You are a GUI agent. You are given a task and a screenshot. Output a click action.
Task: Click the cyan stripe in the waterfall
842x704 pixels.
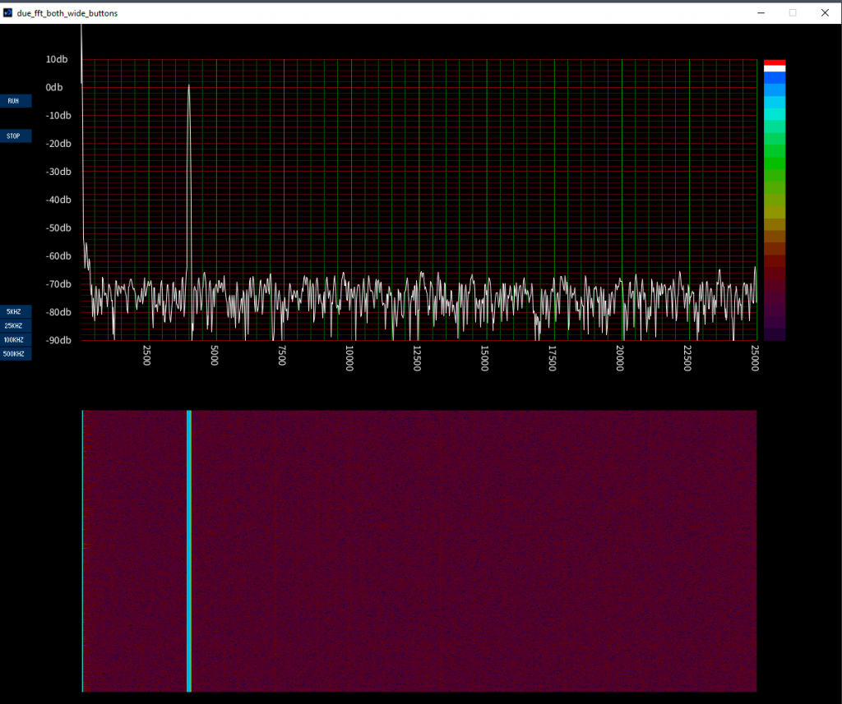[x=189, y=550]
